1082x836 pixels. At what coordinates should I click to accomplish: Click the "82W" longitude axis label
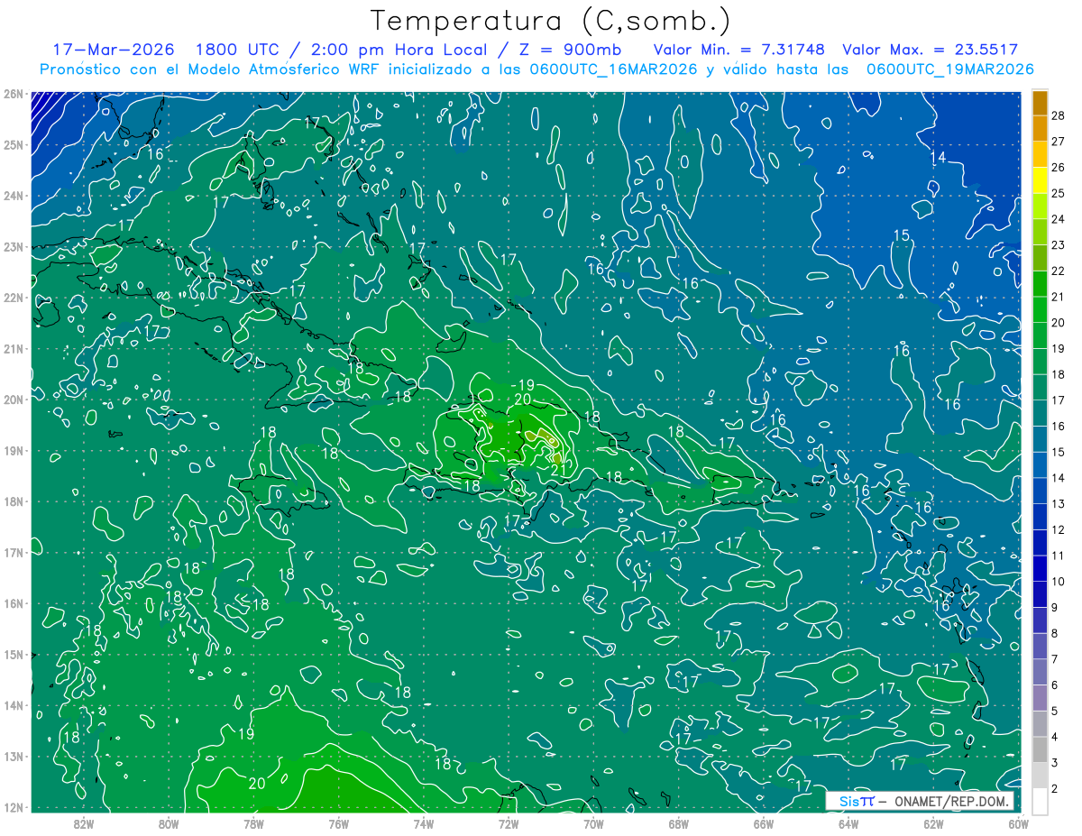(x=84, y=823)
